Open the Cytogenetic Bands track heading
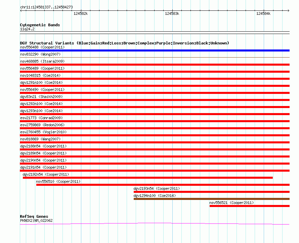 [40, 25]
